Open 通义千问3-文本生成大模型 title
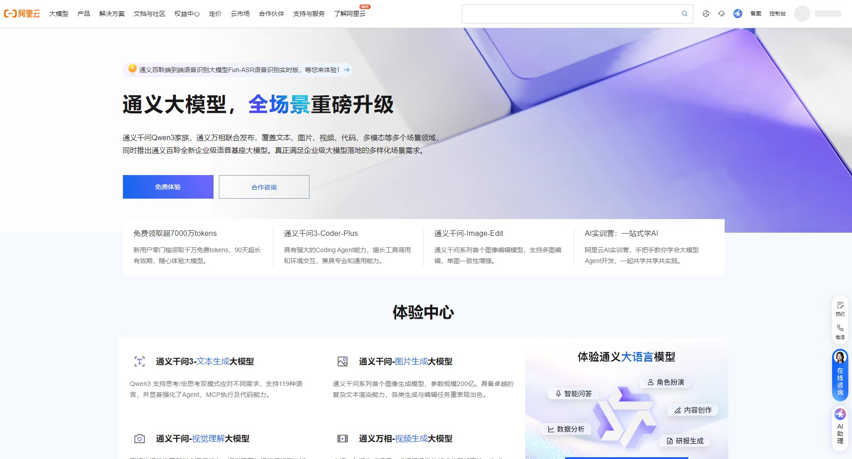This screenshot has height=459, width=852. [x=205, y=361]
